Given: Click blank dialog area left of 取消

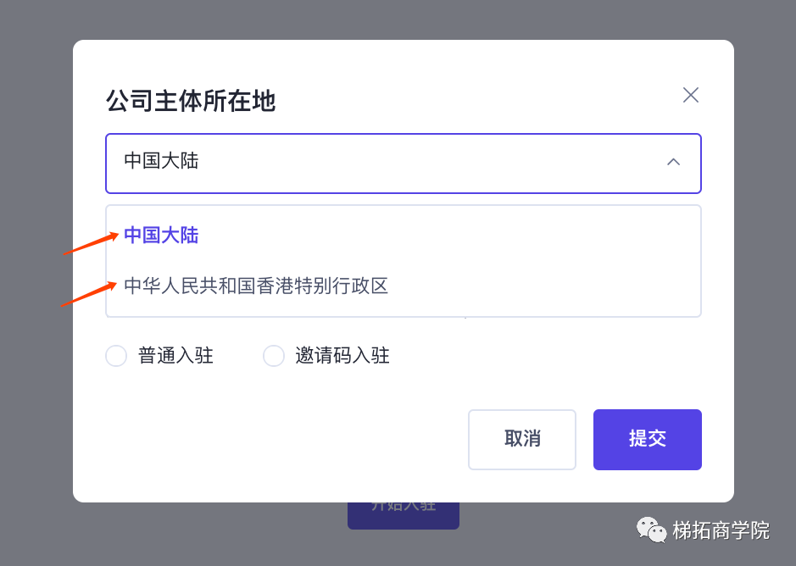Looking at the screenshot, I should click(271, 439).
